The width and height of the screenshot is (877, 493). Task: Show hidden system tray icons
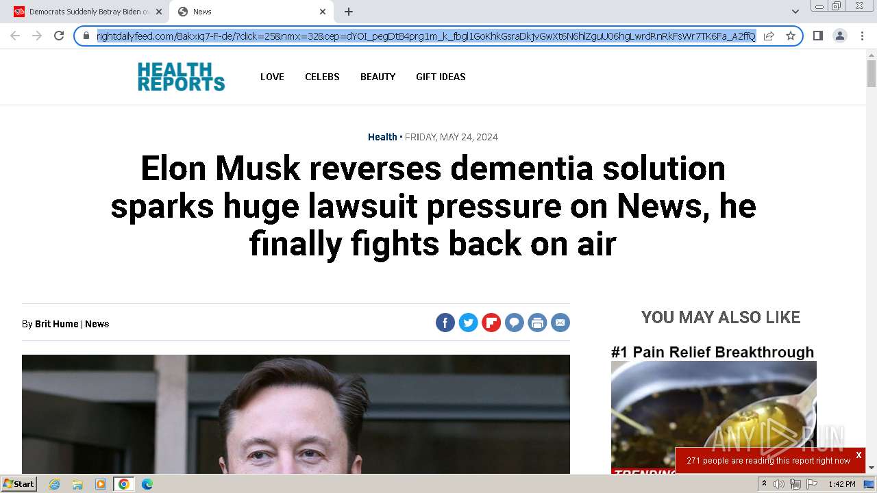coord(764,484)
